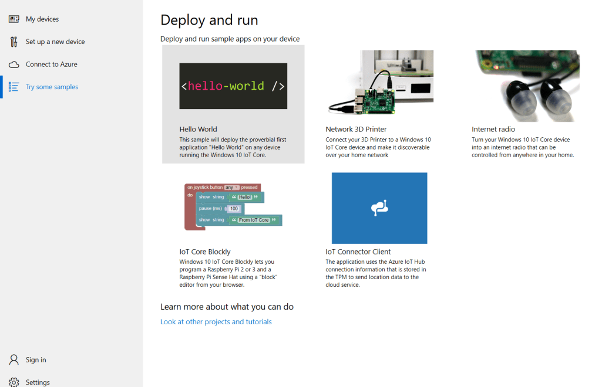
Task: Click the Set up a new device wrench icon
Action: pyautogui.click(x=13, y=41)
